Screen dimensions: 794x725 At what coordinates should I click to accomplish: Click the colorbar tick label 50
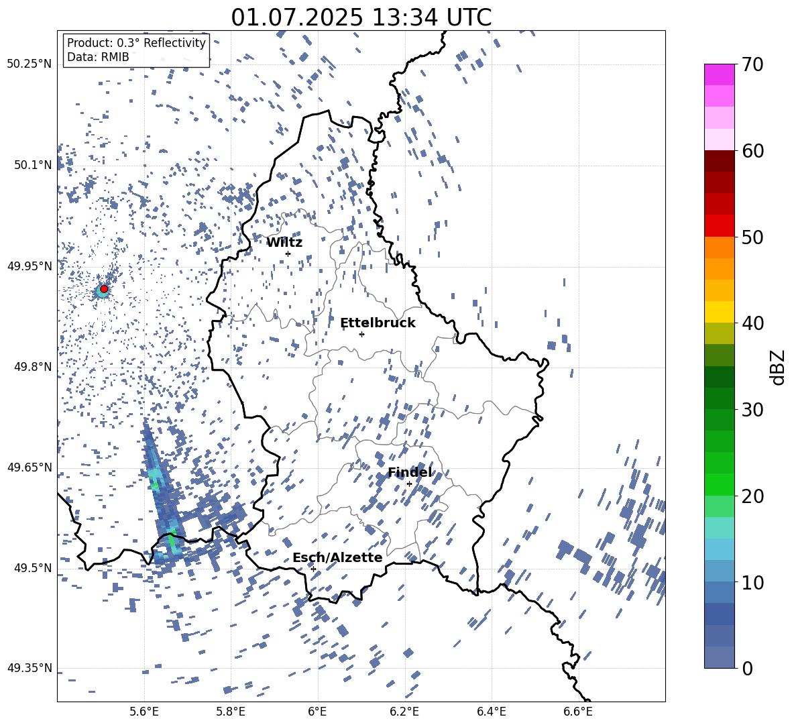(753, 237)
